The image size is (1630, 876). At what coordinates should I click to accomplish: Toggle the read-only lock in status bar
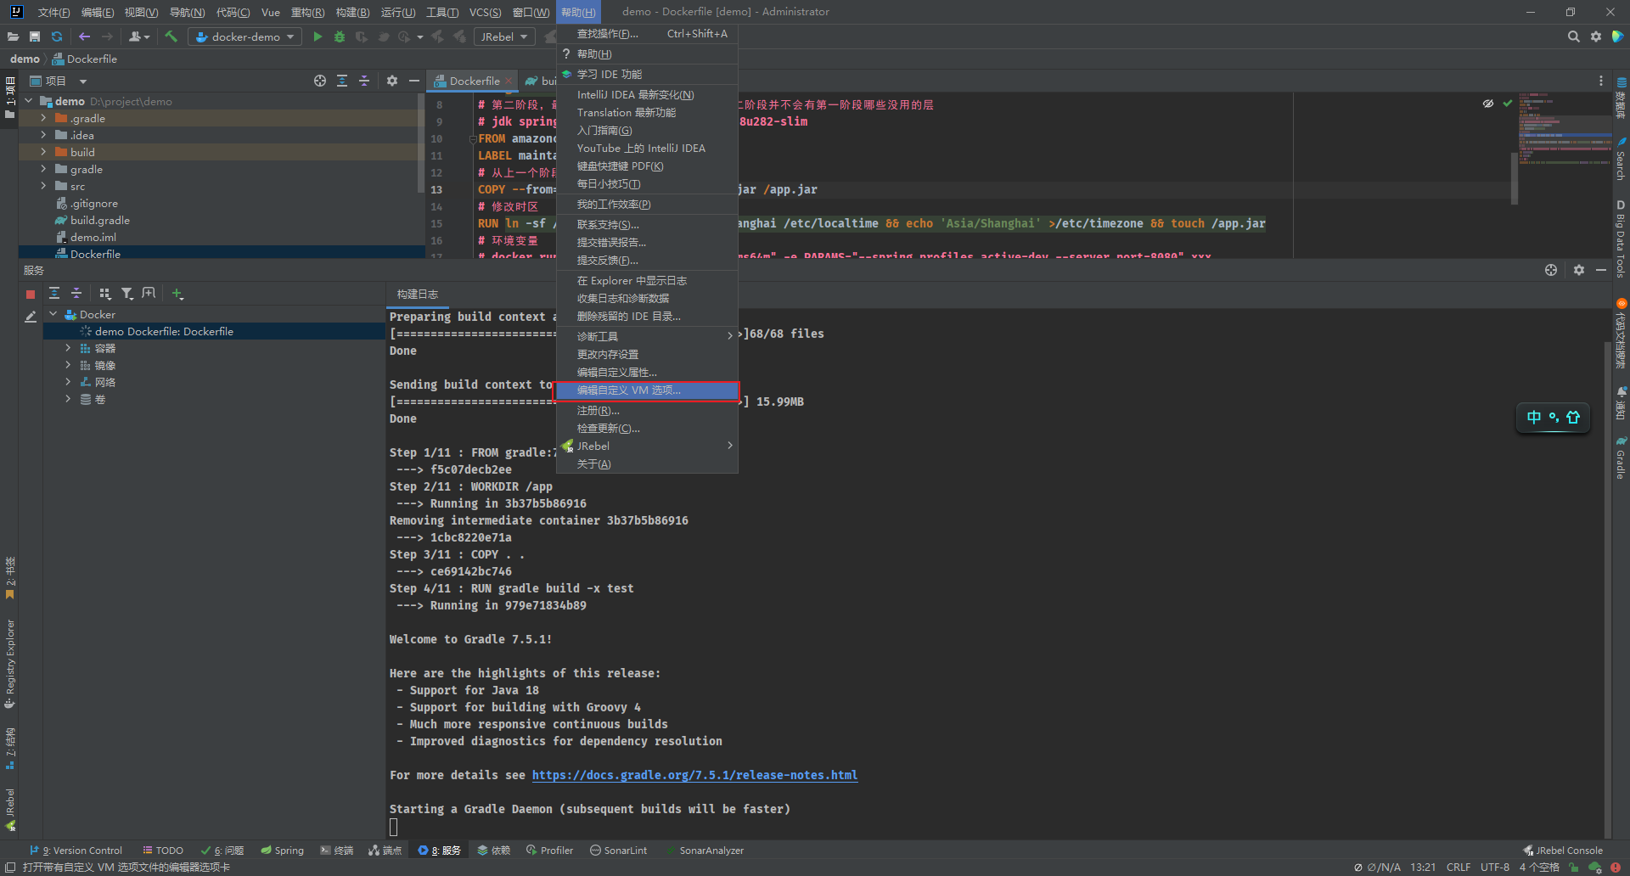(x=1574, y=867)
